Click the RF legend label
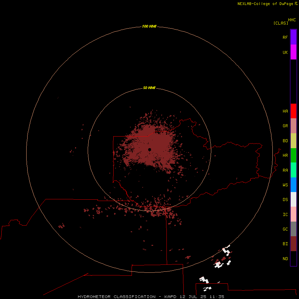This screenshot has width=299, height=299. (285, 37)
